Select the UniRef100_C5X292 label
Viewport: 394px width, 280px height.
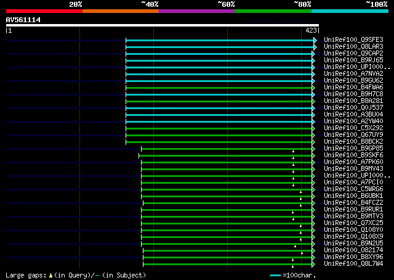tap(353, 128)
